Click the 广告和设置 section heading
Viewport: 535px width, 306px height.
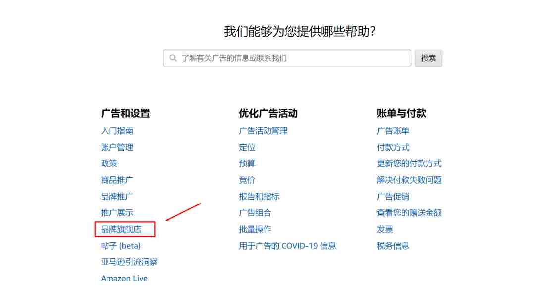click(125, 113)
